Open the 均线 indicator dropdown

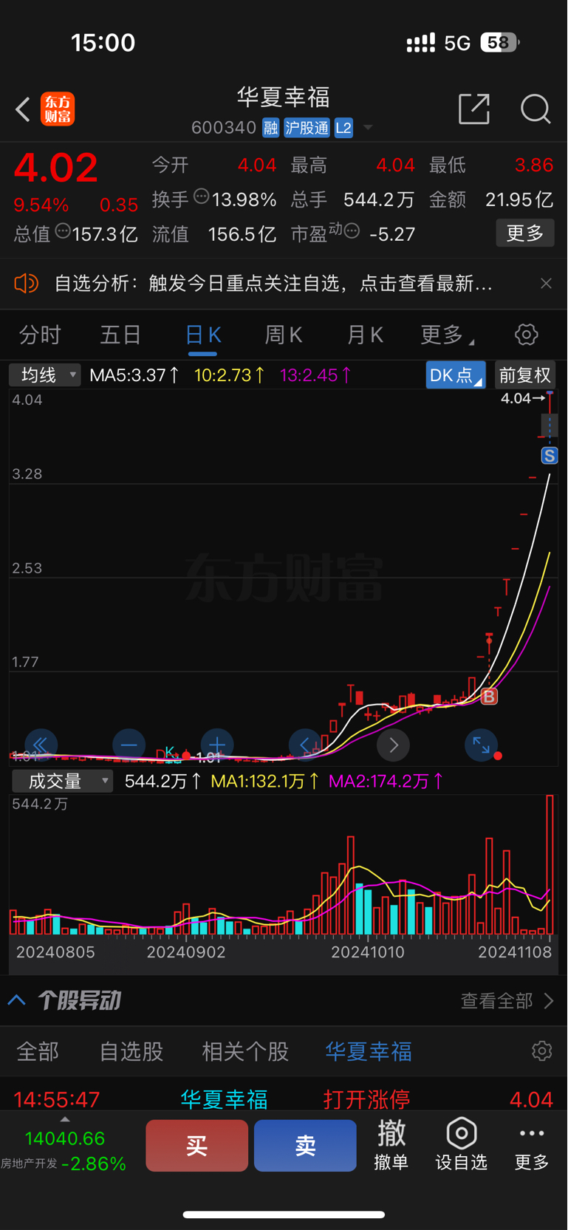pos(45,375)
